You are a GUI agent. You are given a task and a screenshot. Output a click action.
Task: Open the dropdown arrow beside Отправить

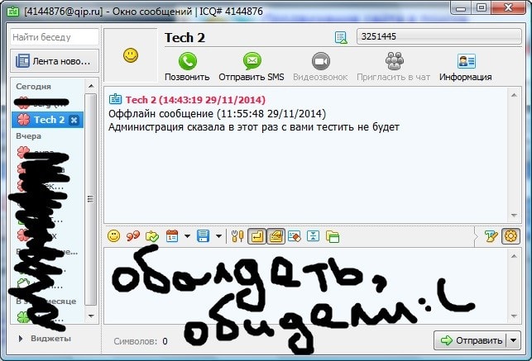point(513,340)
